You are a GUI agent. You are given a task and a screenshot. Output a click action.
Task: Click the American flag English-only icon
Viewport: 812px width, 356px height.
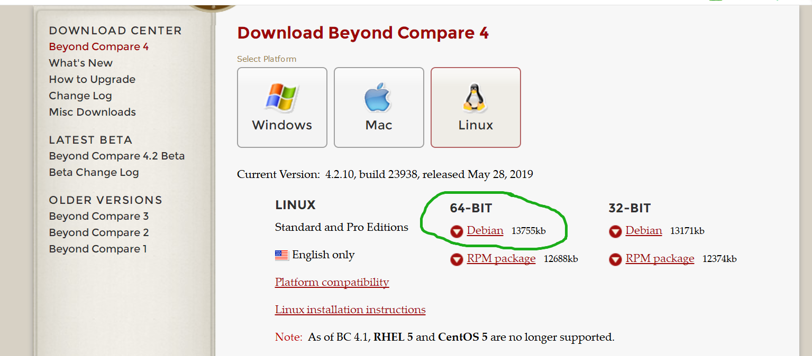coord(281,254)
